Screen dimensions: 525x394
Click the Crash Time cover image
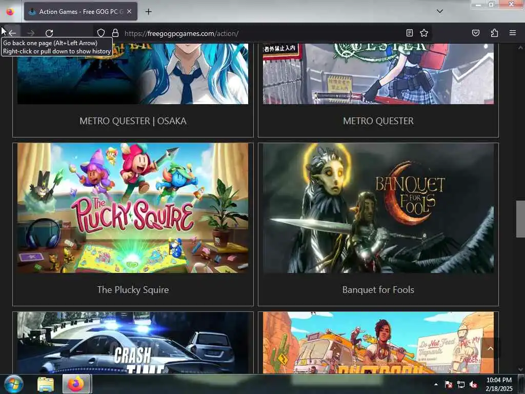click(x=133, y=343)
